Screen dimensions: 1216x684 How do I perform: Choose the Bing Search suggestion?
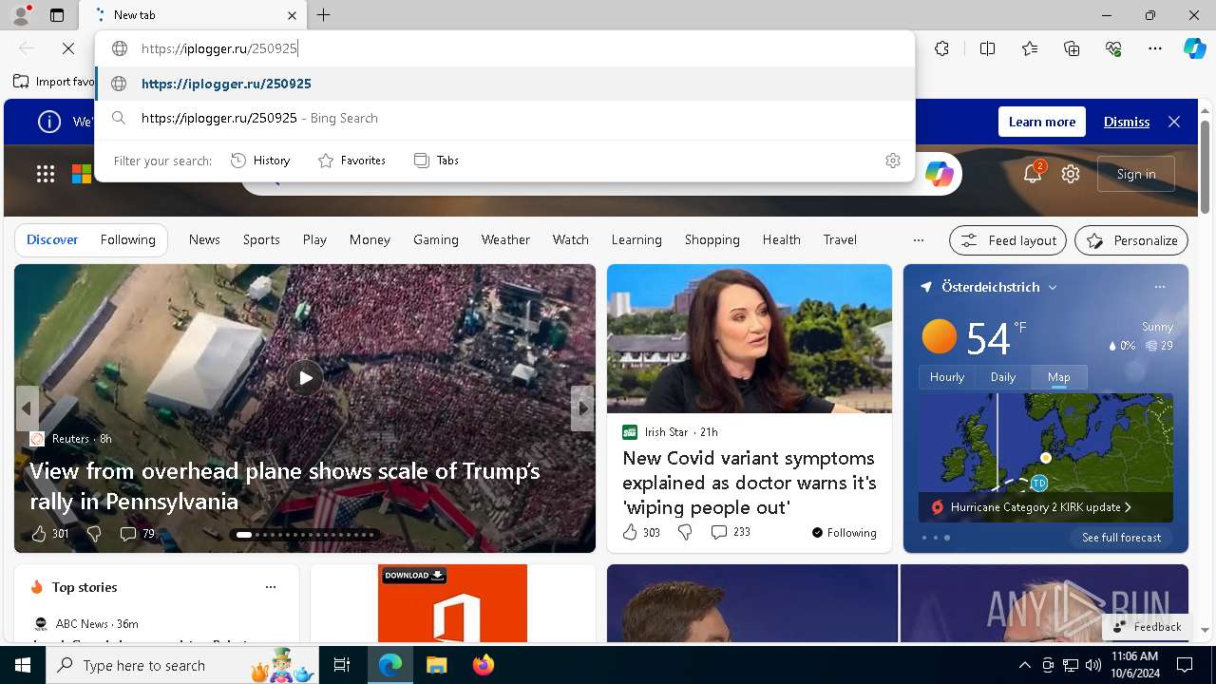[505, 118]
